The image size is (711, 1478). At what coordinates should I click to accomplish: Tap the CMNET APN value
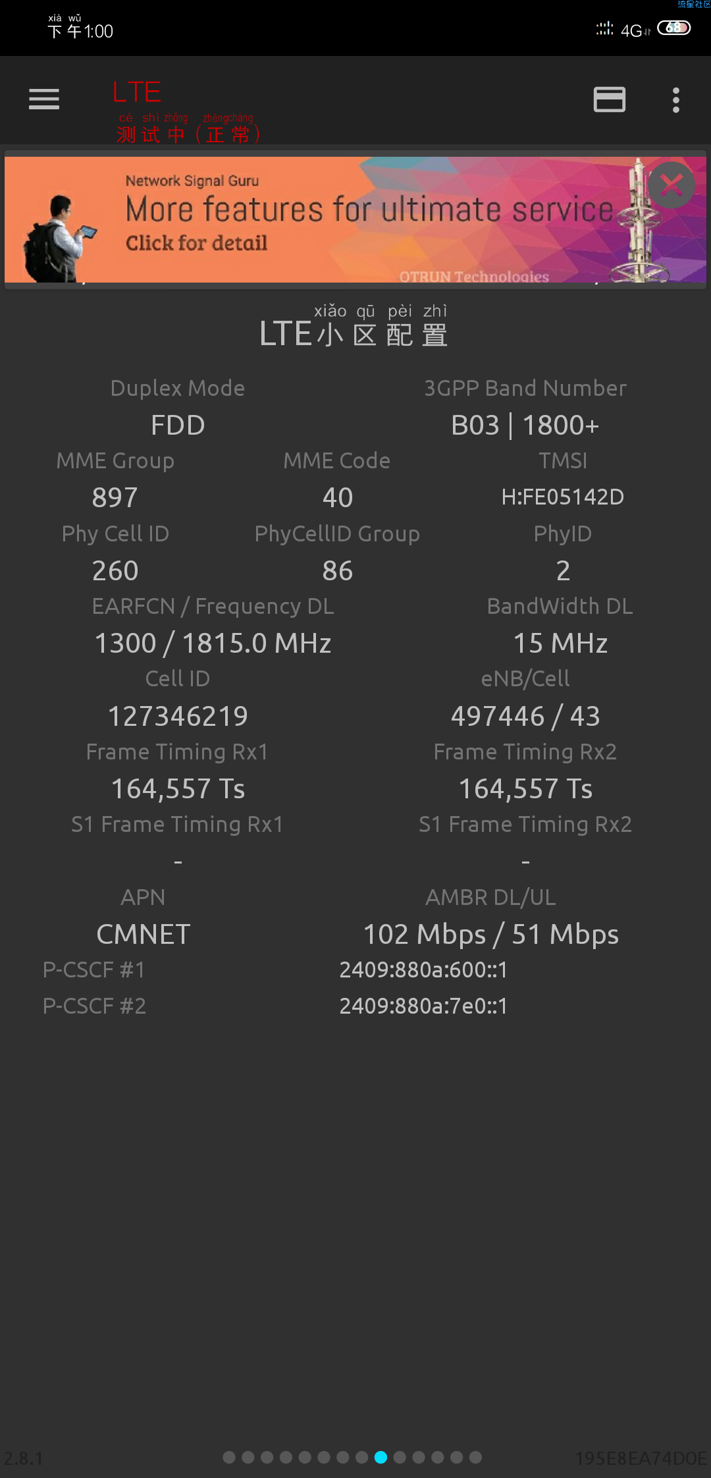tap(144, 935)
